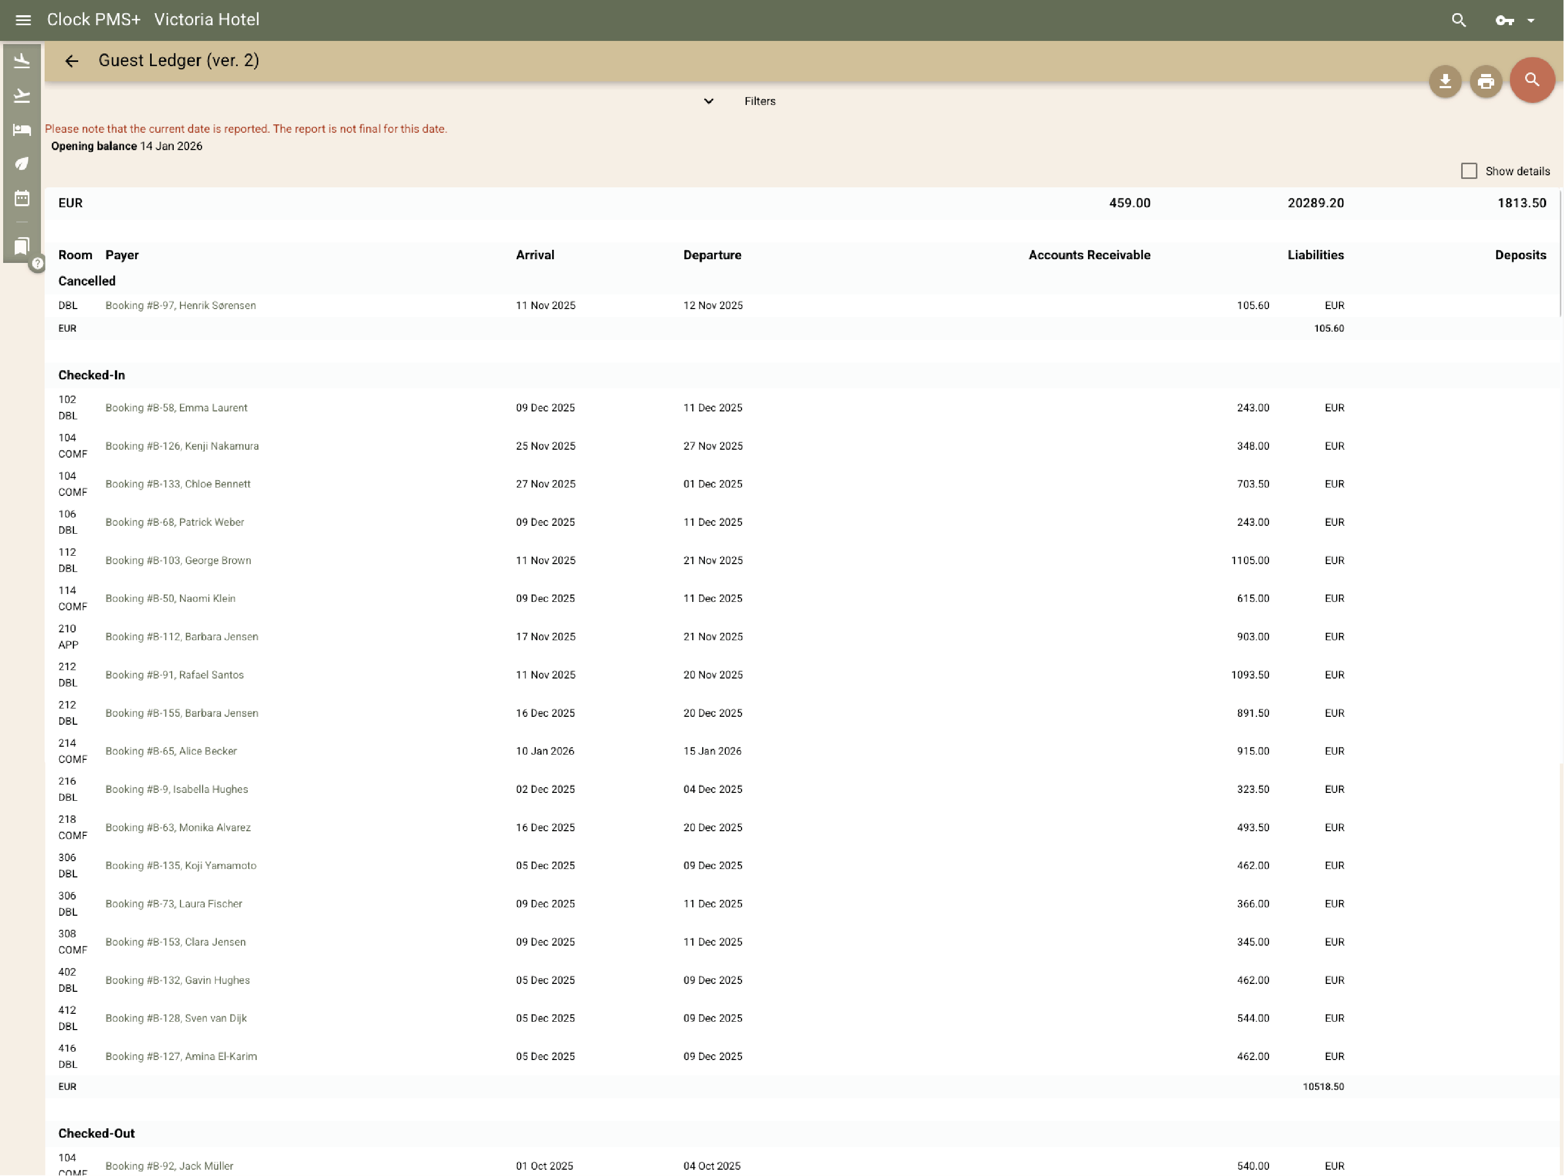Click the housekeeping leaf icon in sidebar

point(22,163)
